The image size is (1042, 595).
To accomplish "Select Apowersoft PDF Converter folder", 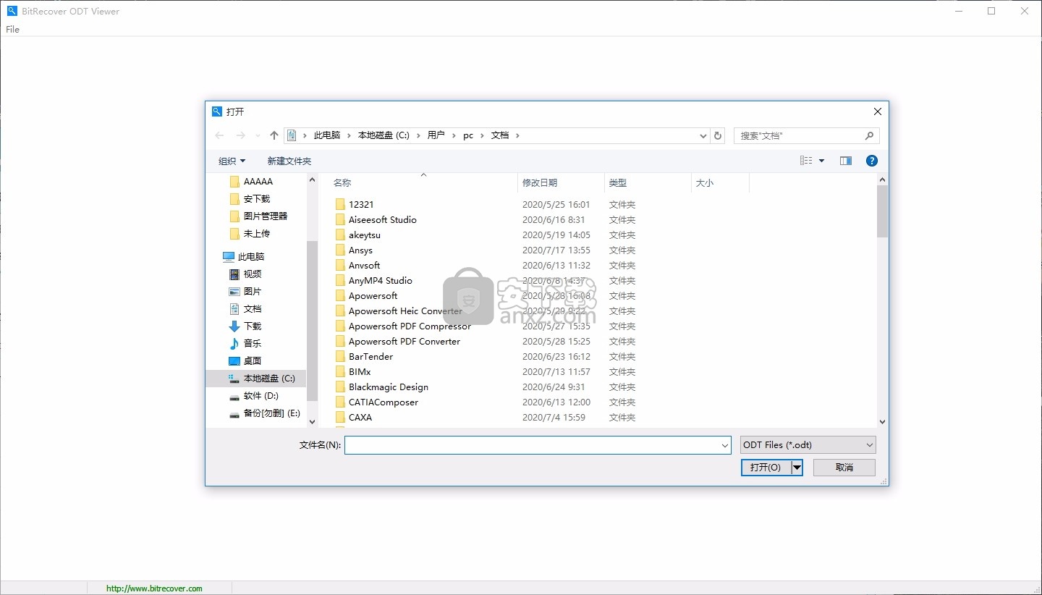I will coord(404,342).
